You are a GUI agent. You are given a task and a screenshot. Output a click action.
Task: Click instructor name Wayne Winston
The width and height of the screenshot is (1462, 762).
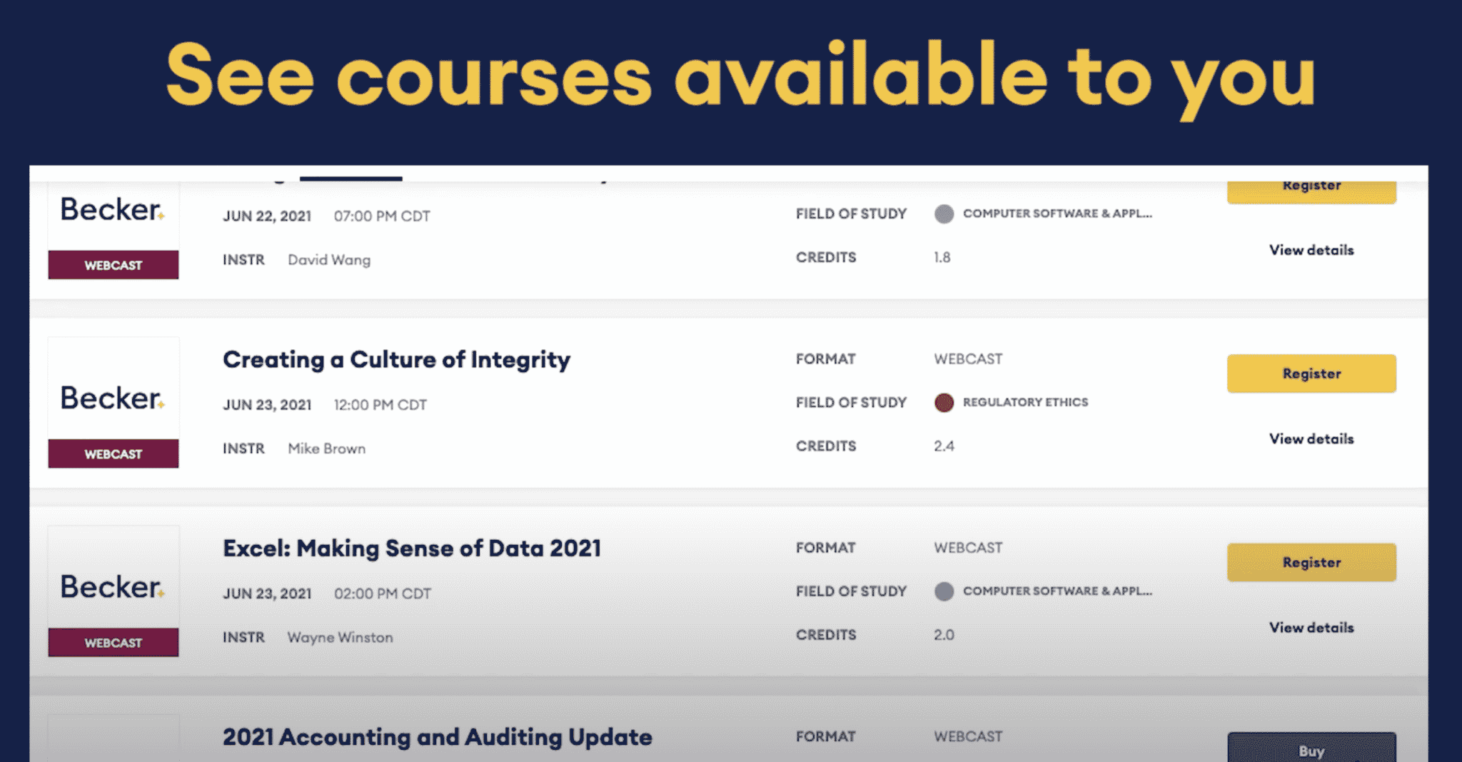pos(340,637)
